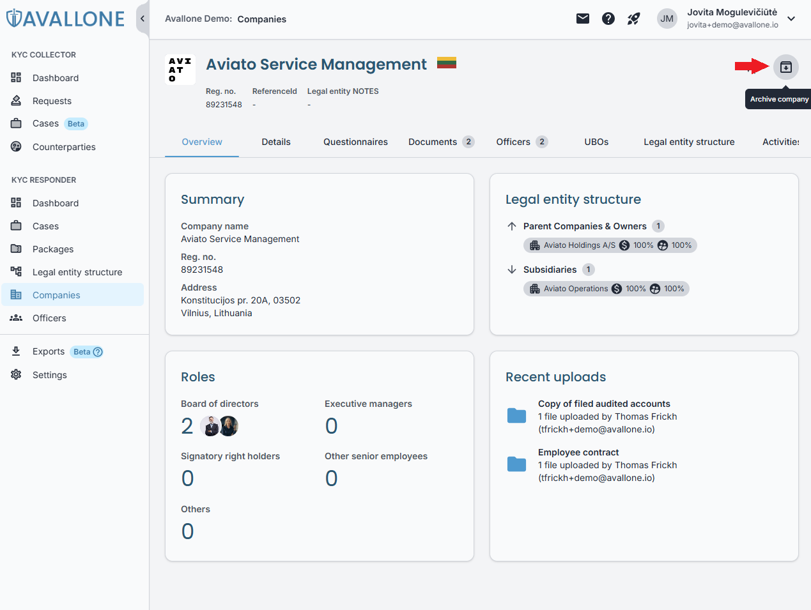Open the Settings gear icon
Viewport: 811px width, 610px height.
[17, 374]
